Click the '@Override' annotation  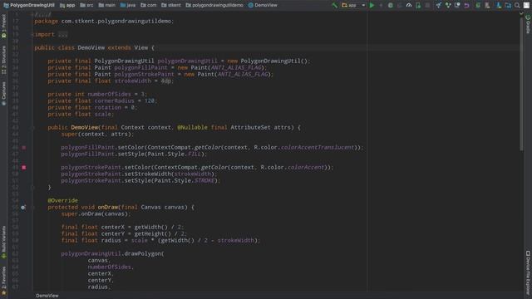click(x=63, y=201)
